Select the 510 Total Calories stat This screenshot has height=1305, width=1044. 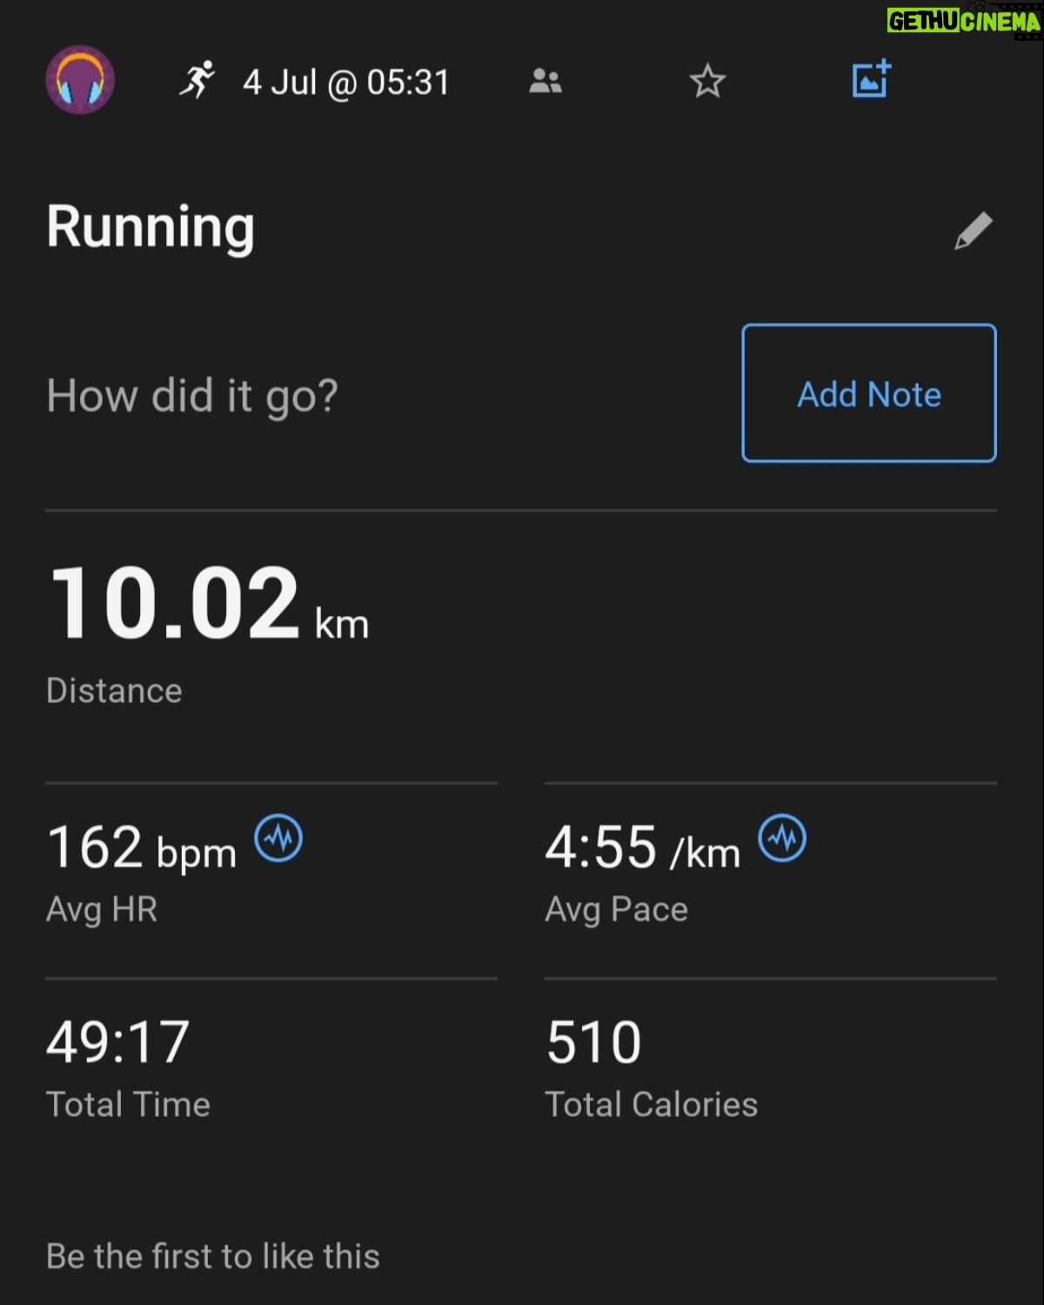click(651, 1068)
